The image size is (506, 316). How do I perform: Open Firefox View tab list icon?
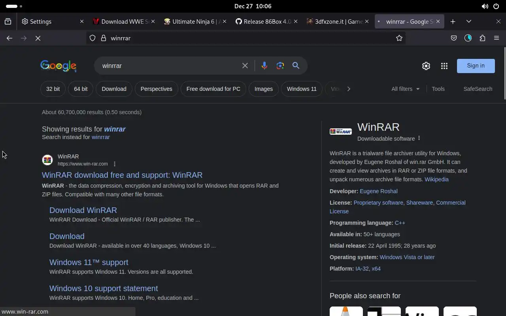[x=8, y=22]
